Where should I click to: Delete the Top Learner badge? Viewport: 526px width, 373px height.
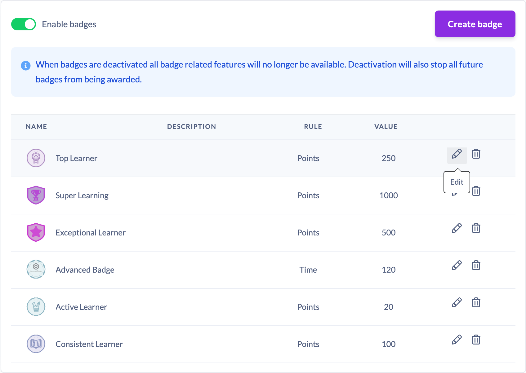(x=476, y=154)
